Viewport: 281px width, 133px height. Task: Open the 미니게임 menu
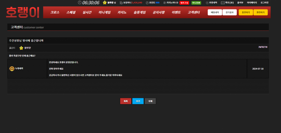point(105,12)
